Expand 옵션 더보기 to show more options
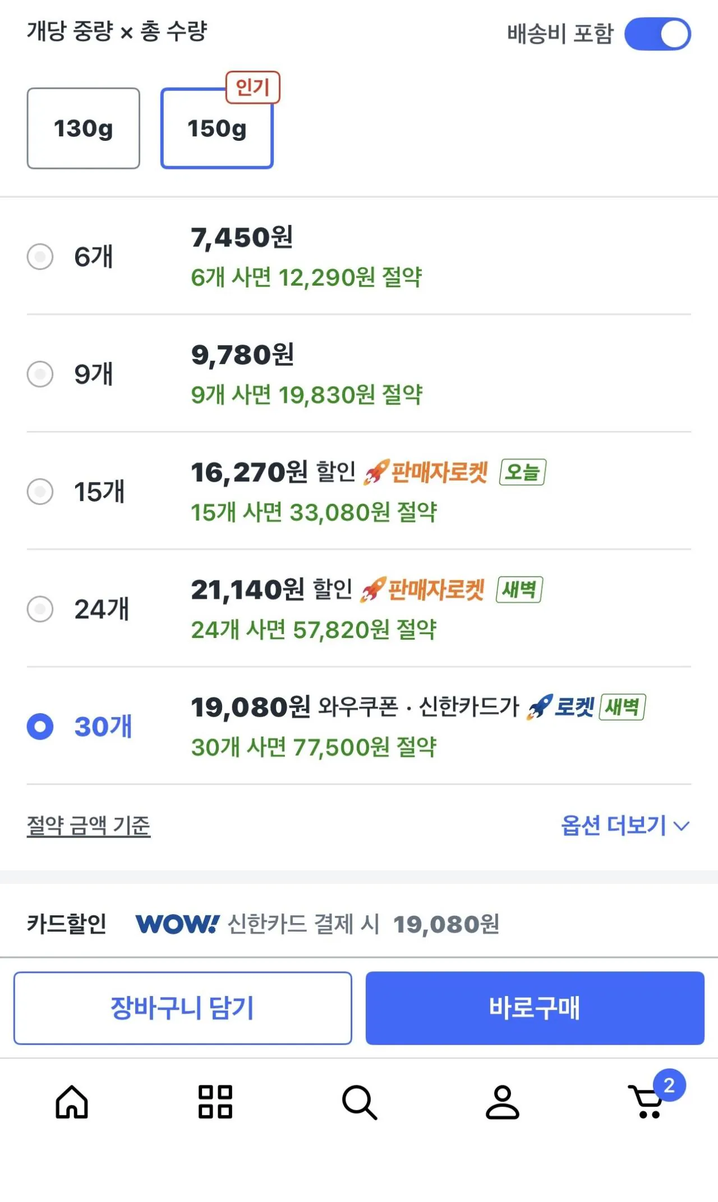 625,825
